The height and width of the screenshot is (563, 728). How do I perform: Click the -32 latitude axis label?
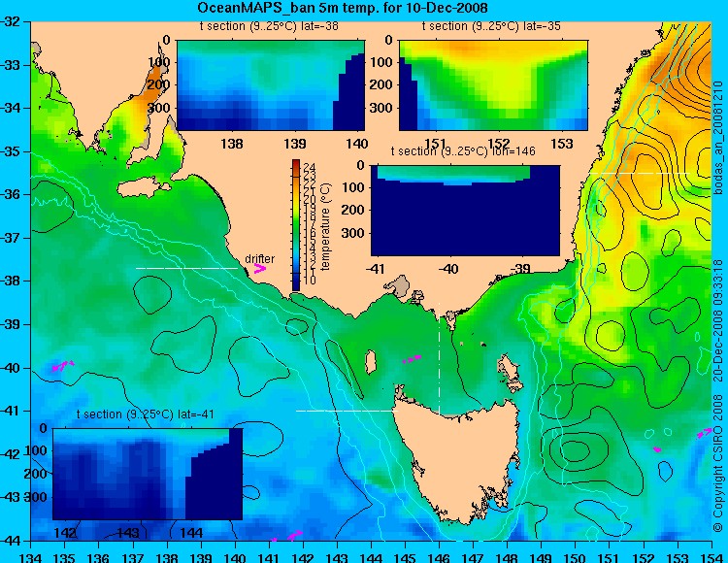click(x=12, y=21)
